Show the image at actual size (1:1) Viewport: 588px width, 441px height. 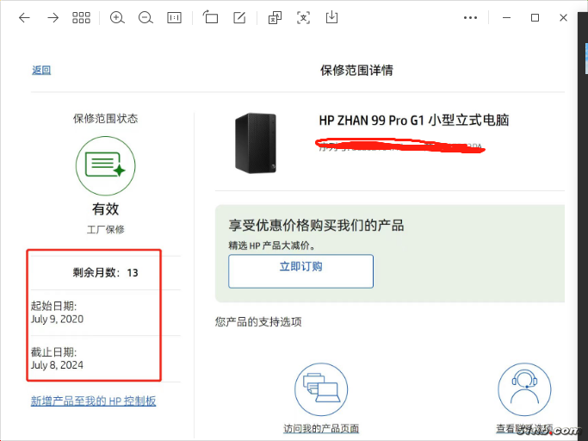click(174, 17)
